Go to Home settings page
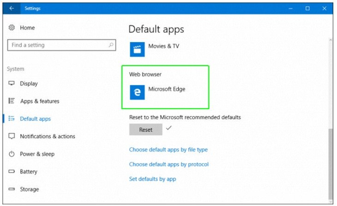Viewport: 337px width, 206px height. (x=27, y=28)
